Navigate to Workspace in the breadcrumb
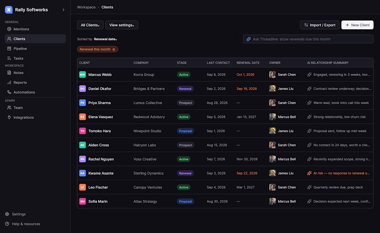The width and height of the screenshot is (380, 233). 86,7
